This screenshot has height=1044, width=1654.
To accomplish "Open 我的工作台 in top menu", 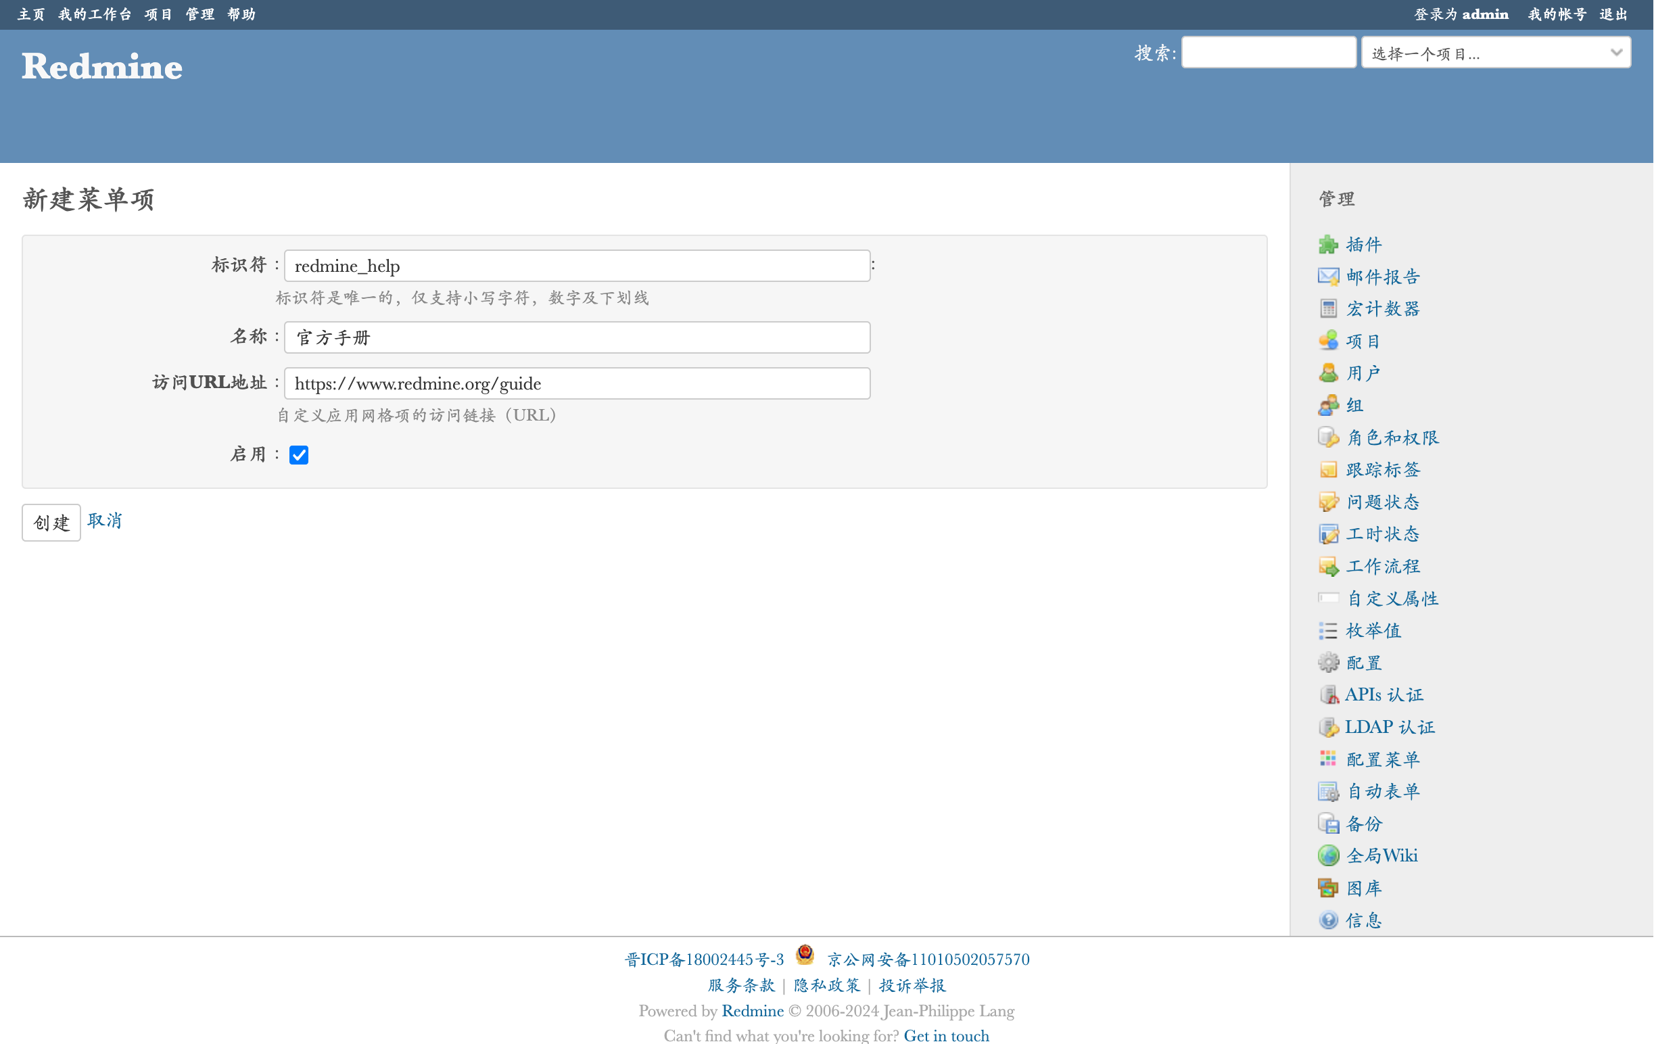I will tap(95, 14).
